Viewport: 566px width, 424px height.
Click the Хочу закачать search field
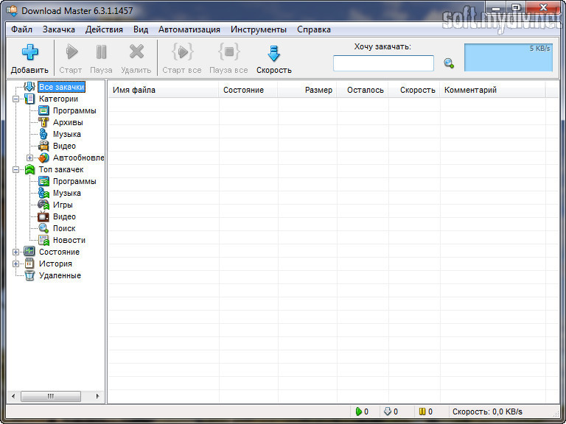coord(383,63)
